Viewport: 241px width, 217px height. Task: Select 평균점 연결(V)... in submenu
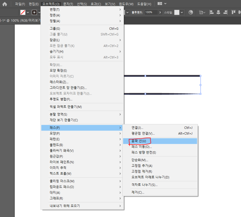tap(160, 133)
